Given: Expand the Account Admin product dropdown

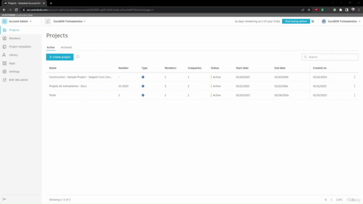Looking at the screenshot, I should pyautogui.click(x=20, y=22).
